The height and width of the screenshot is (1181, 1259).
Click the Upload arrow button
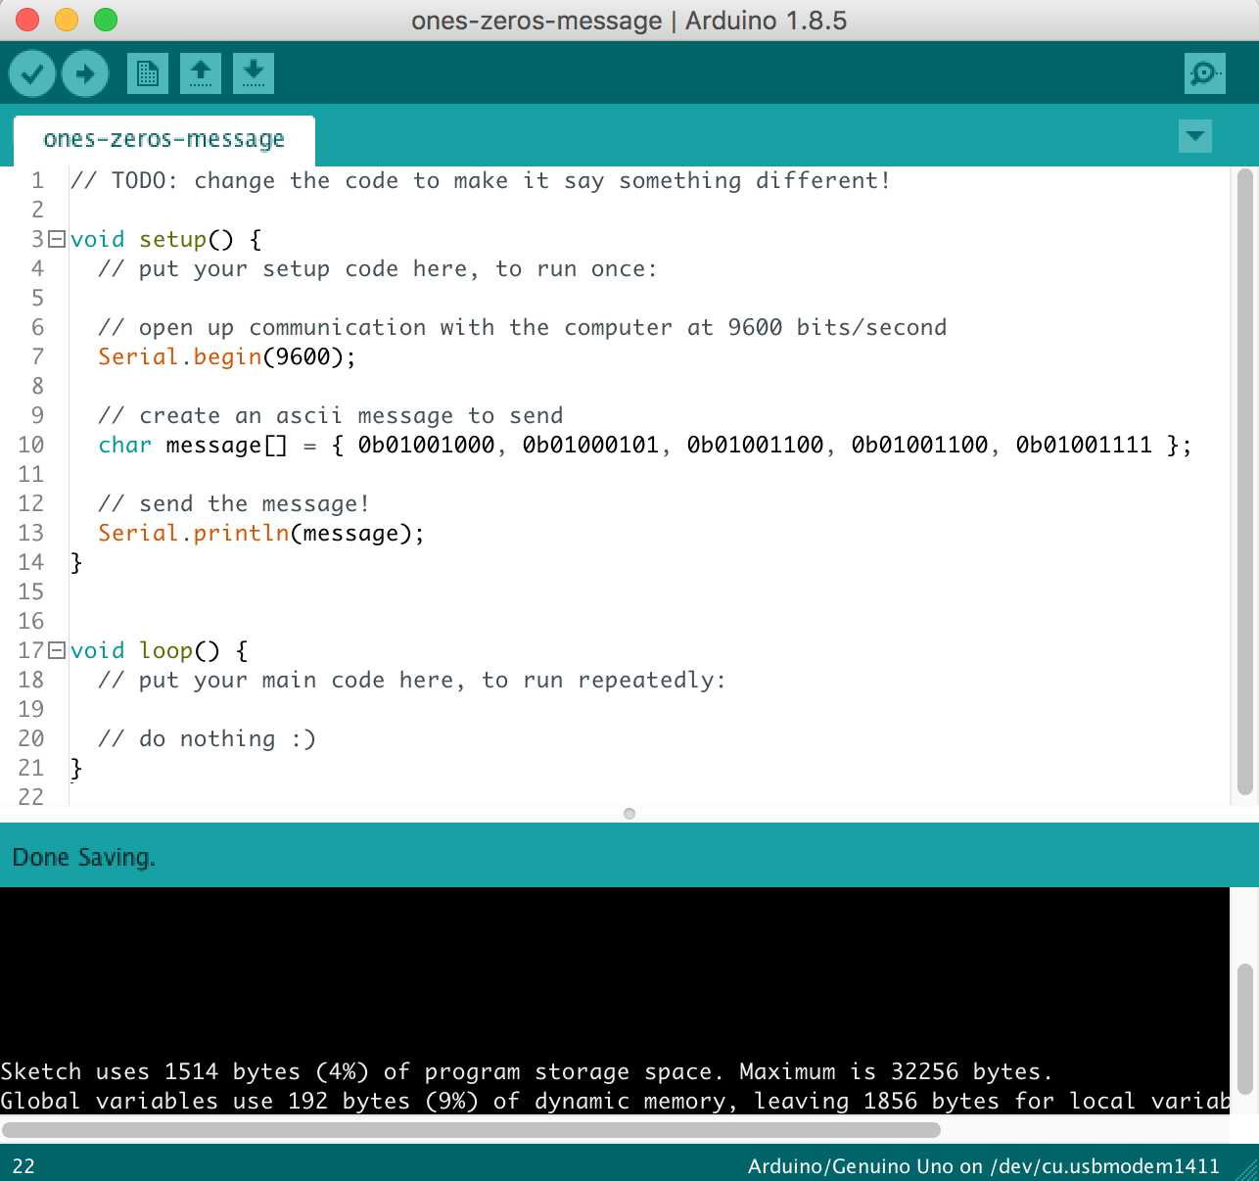pyautogui.click(x=85, y=73)
